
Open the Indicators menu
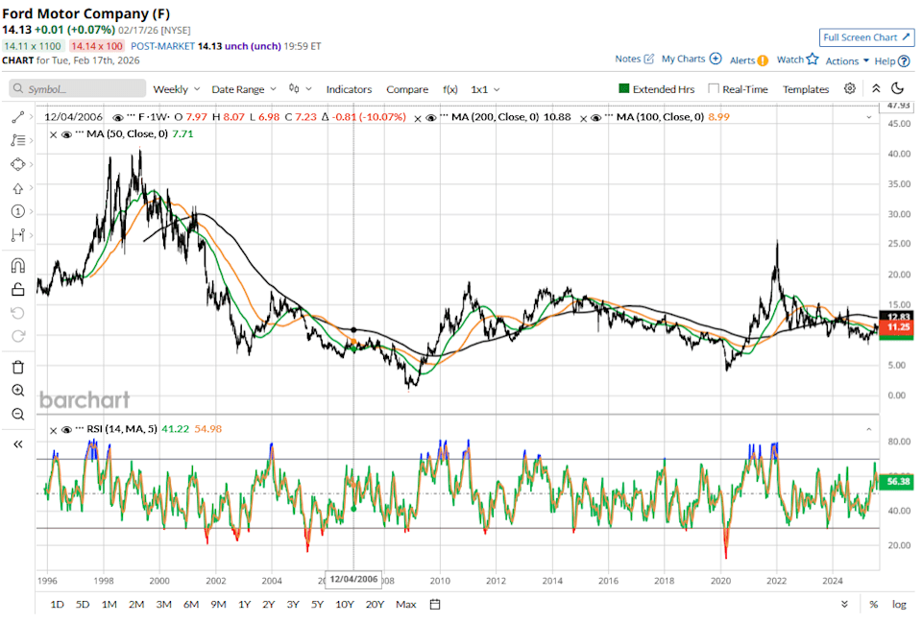point(349,89)
